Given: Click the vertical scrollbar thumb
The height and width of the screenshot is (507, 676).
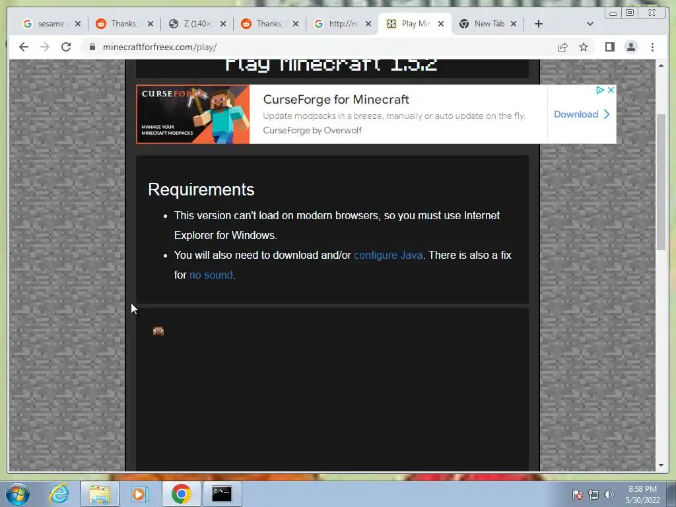Looking at the screenshot, I should tap(661, 182).
